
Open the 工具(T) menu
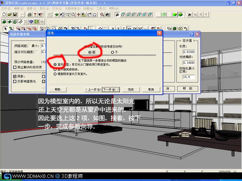pos(101,9)
